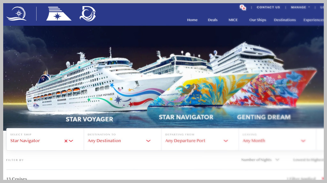Open the Deals menu item

click(212, 20)
